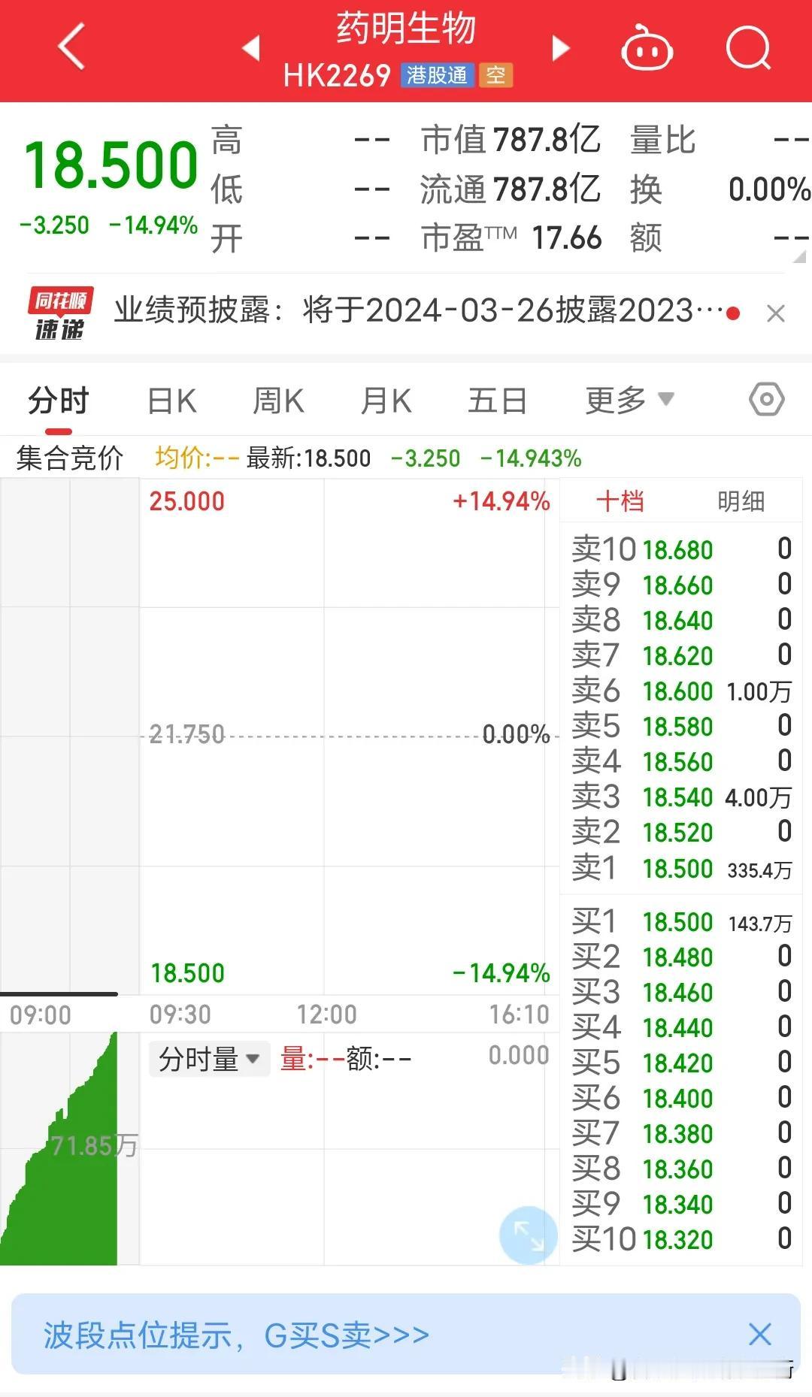Select the 买4 18.440 row
Screen dimensions: 812x1397
(681, 1027)
